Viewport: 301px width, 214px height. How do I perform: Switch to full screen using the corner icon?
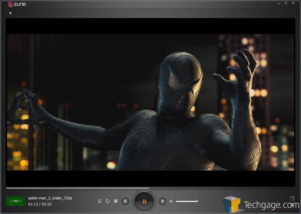point(292,198)
